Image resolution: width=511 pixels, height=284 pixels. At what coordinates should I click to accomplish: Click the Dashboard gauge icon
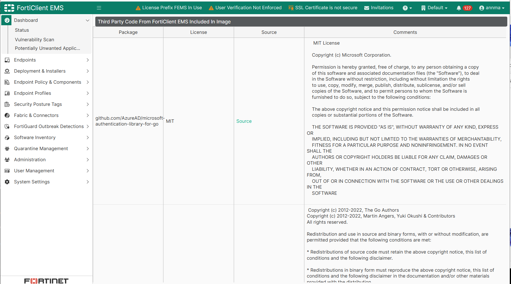(x=7, y=20)
